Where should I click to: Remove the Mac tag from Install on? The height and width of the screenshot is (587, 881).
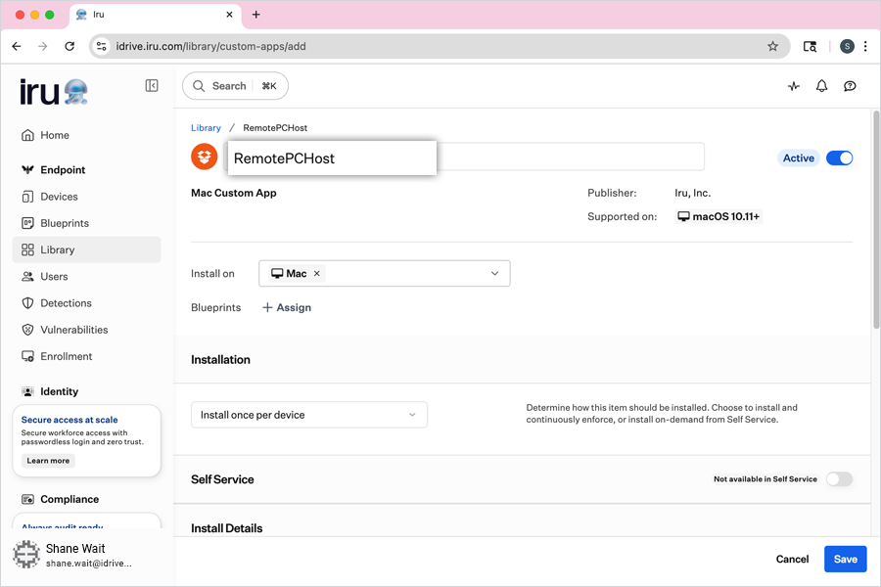(317, 274)
